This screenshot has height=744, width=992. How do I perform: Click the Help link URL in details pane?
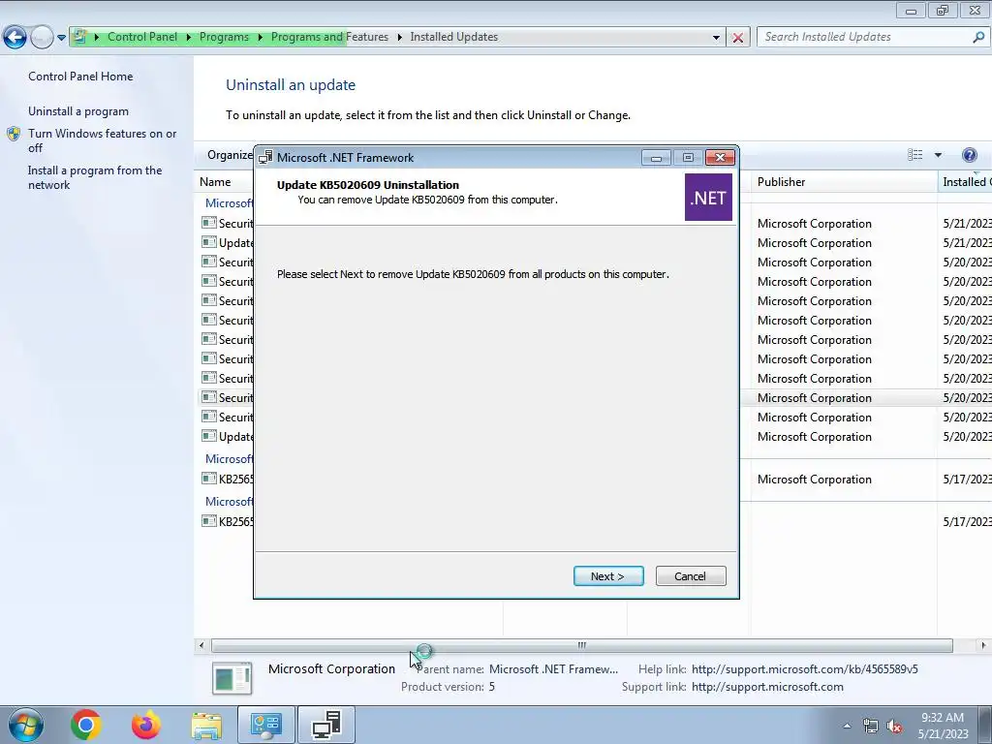[804, 669]
